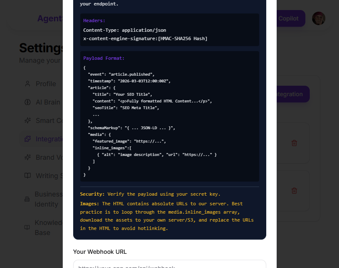Open the user avatar profile picture
Viewport: 339px width, 268px height.
coord(319,18)
